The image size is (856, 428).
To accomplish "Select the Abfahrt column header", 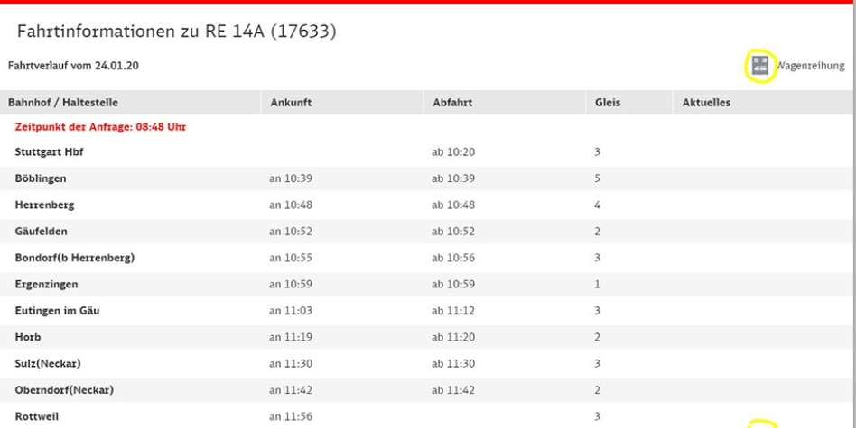I will coord(452,103).
